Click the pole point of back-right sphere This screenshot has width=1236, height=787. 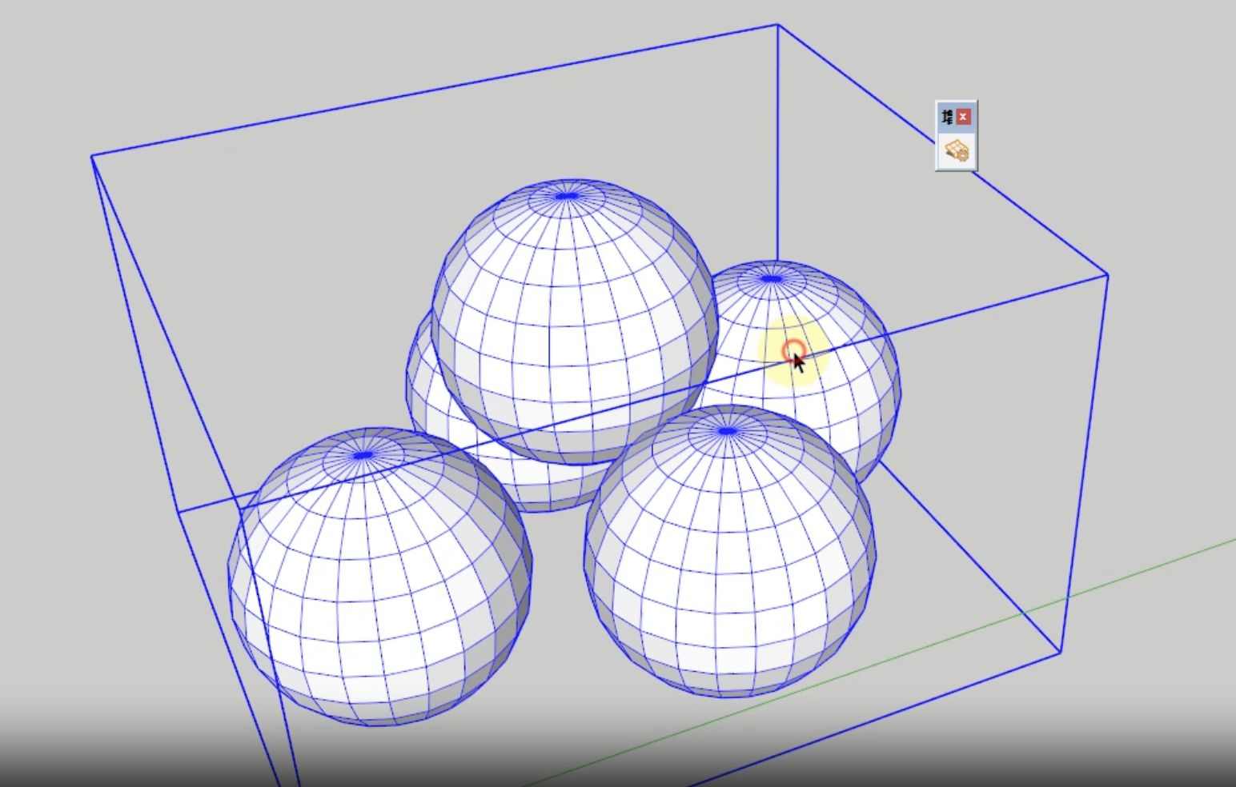770,279
